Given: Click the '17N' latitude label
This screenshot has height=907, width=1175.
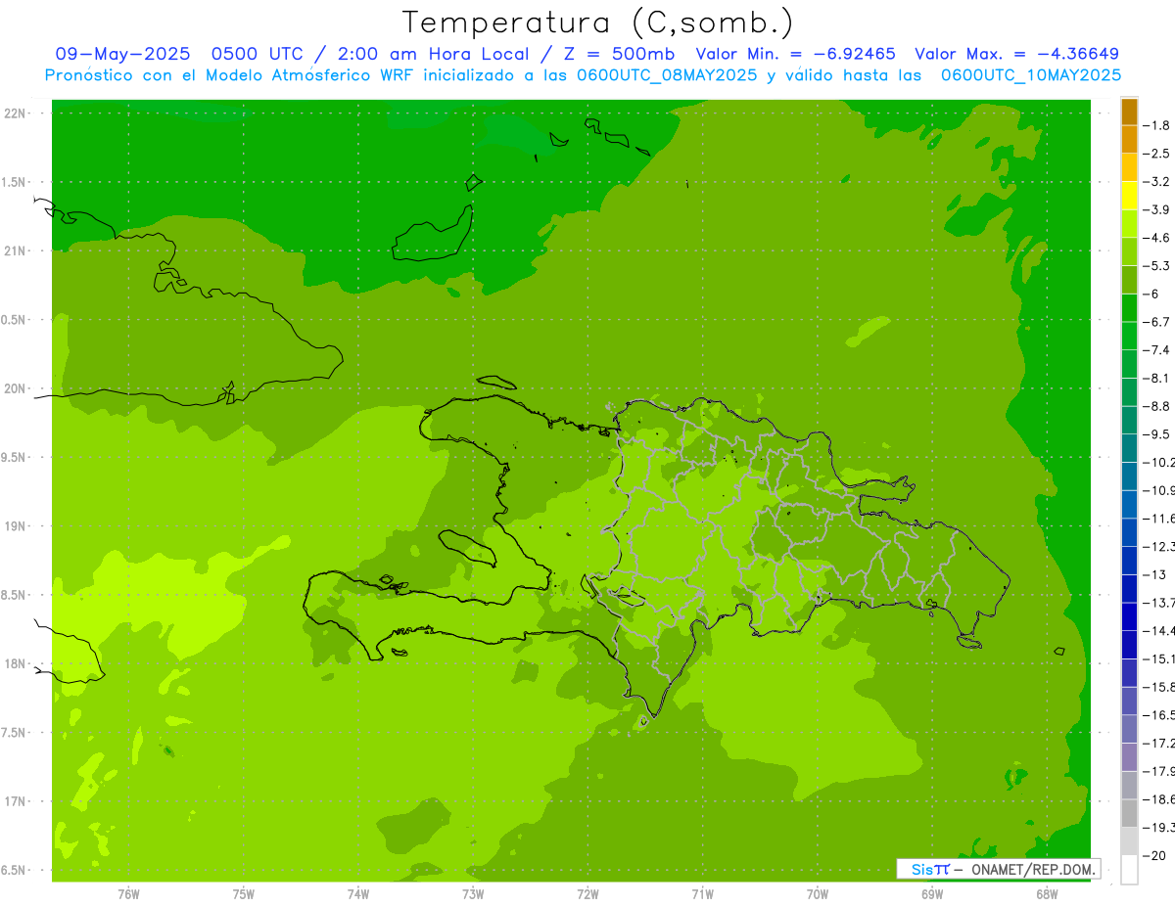Looking at the screenshot, I should coord(15,801).
